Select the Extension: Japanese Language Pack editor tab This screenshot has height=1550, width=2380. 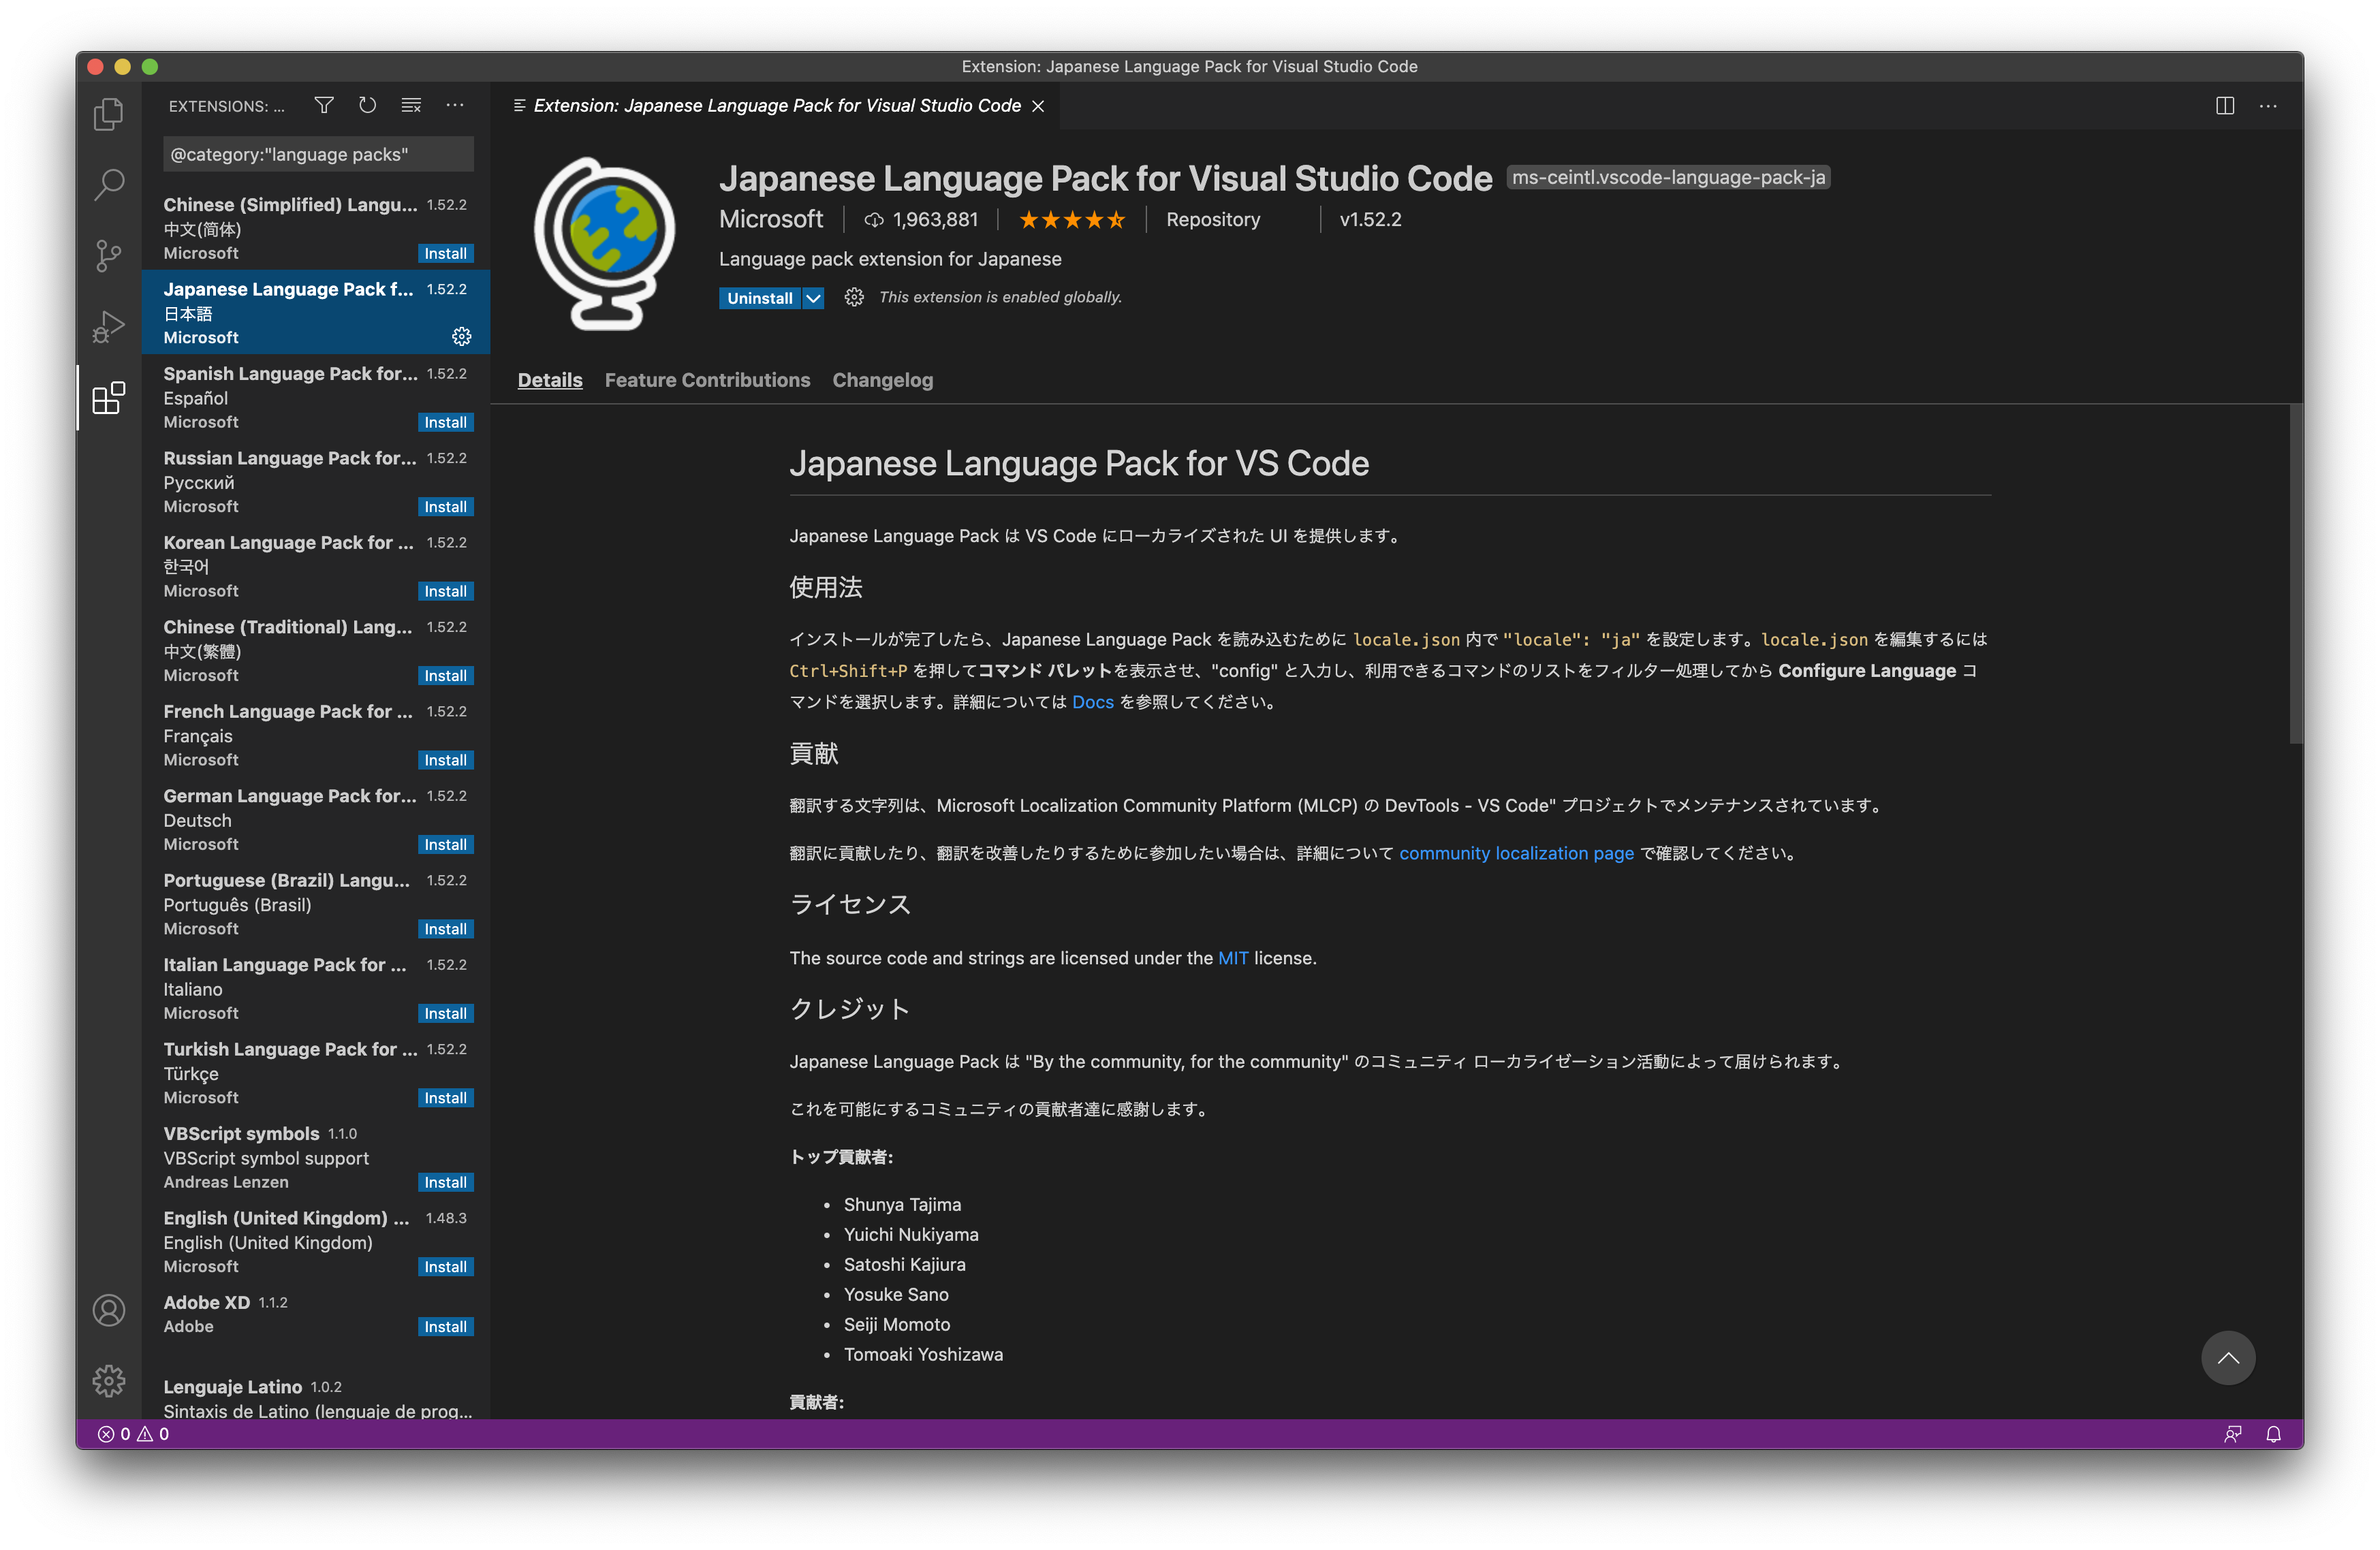776,106
